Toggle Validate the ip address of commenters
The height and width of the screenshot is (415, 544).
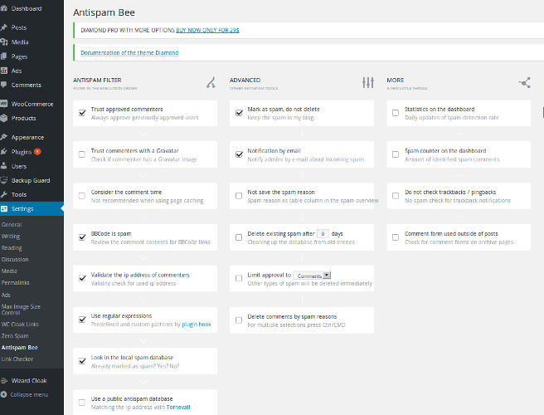[82, 278]
